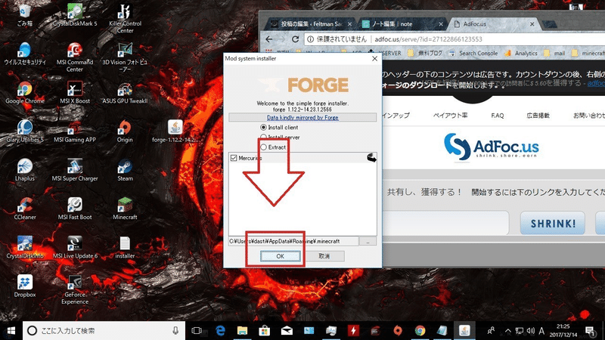Open Google Chrome desktop shortcut
This screenshot has height=340, width=605.
[x=25, y=92]
